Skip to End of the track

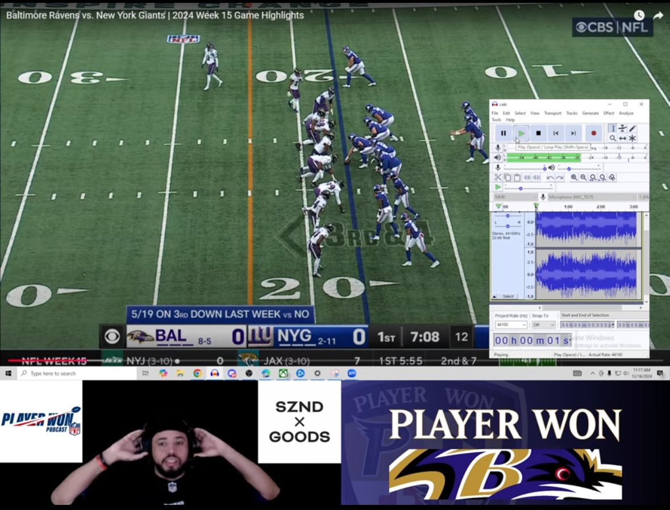point(573,133)
